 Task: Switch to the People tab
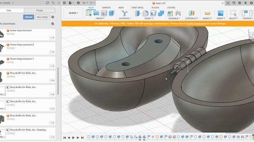click(x=40, y=10)
